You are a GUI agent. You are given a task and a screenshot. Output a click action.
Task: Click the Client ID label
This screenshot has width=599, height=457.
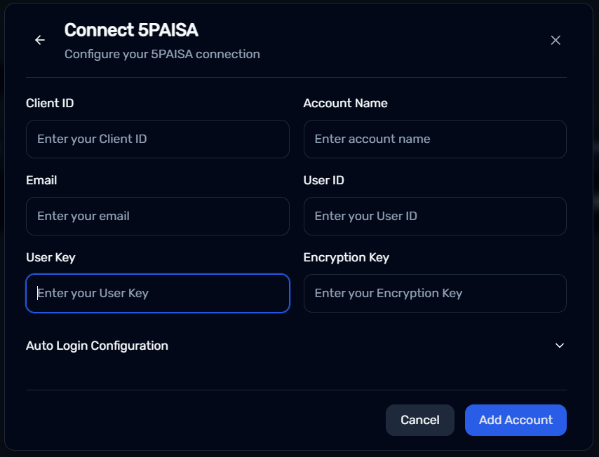(50, 103)
